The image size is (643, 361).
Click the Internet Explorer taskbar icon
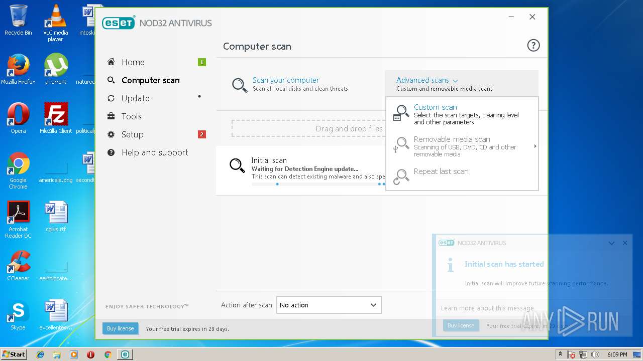(x=40, y=354)
